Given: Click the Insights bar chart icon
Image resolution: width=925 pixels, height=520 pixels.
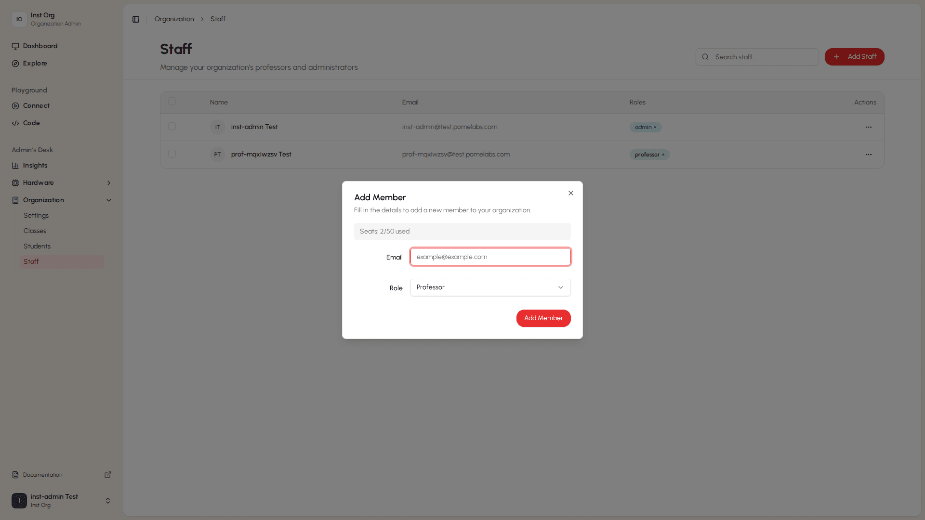Looking at the screenshot, I should click(15, 166).
